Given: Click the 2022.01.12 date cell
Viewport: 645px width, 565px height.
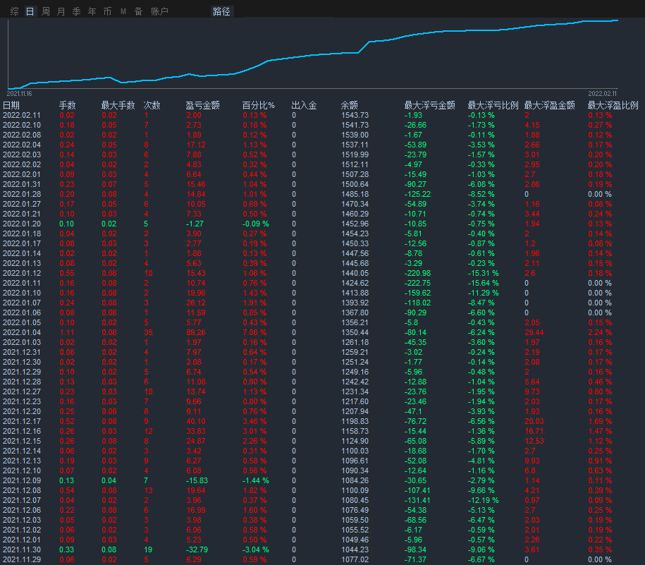Looking at the screenshot, I should (22, 273).
